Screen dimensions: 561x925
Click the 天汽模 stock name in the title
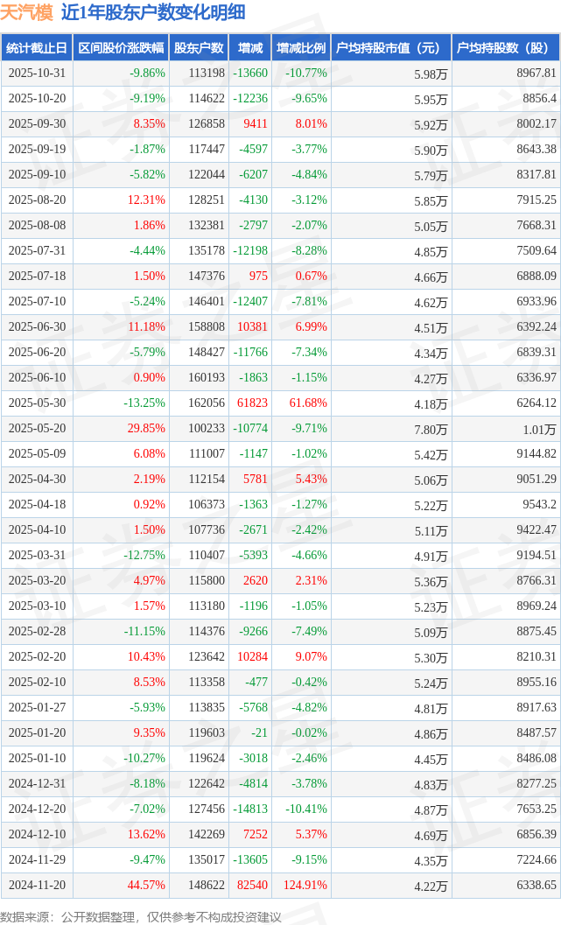[x=26, y=12]
